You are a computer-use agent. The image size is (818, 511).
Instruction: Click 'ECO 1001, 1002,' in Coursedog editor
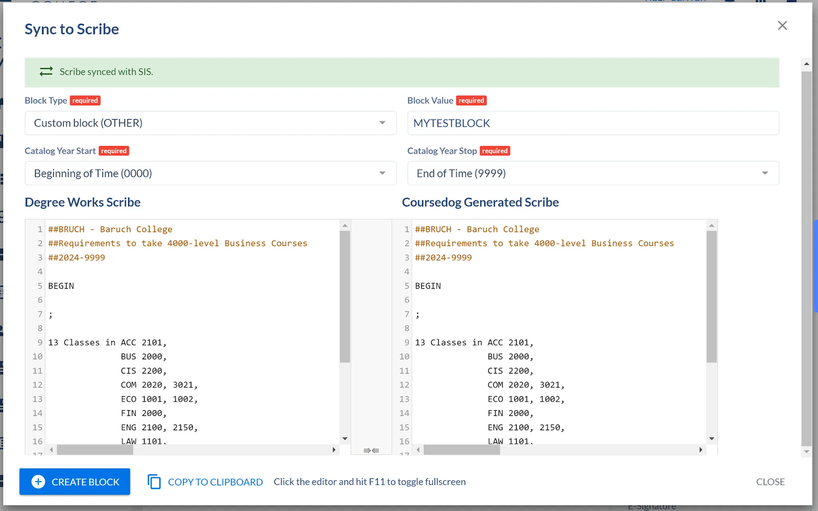coord(526,399)
